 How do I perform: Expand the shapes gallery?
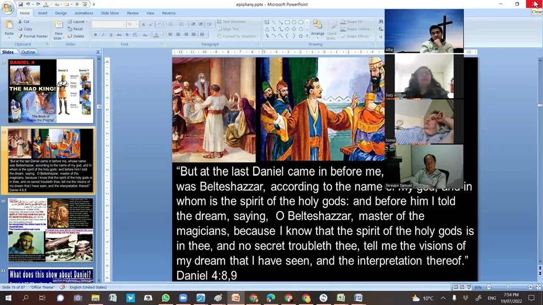click(x=307, y=36)
